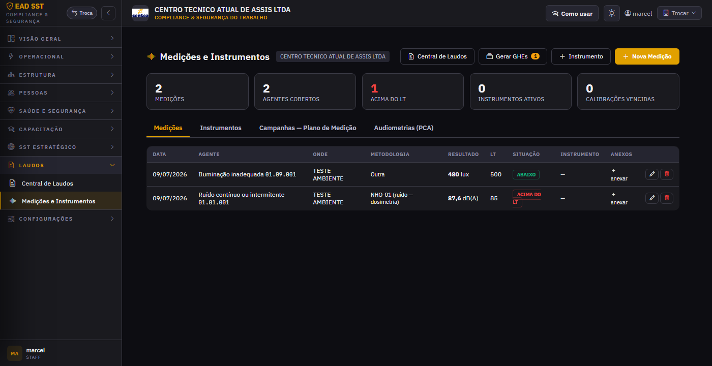Click the SITUAÇÃO column header
Image resolution: width=712 pixels, height=366 pixels.
click(526, 154)
